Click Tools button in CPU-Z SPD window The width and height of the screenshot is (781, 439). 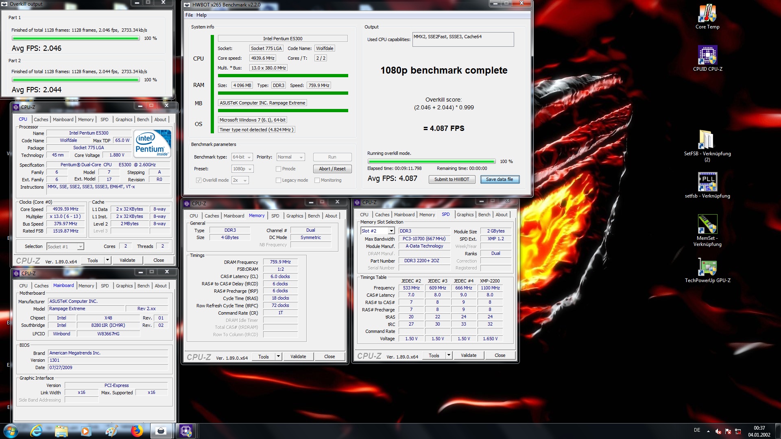(x=434, y=355)
